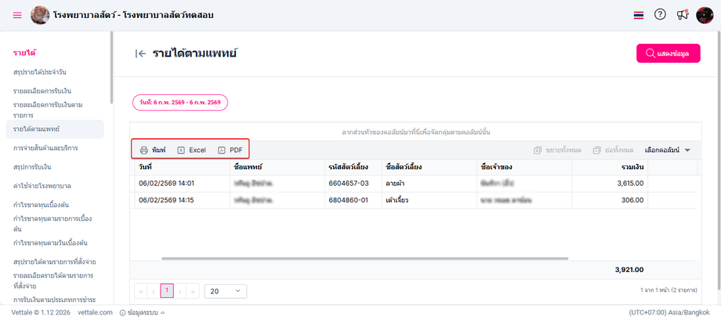
Task: Go to last page pagination arrow
Action: coord(193,292)
